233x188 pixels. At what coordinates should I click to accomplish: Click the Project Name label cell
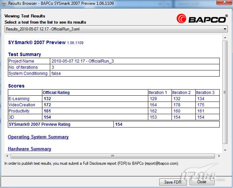coord(29,61)
